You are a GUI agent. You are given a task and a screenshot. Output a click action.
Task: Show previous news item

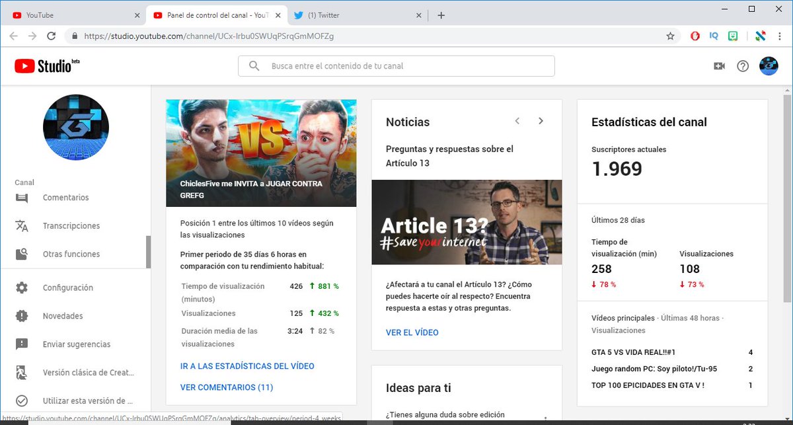point(517,121)
